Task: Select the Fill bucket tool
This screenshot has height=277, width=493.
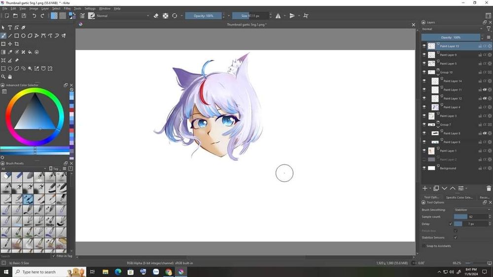Action: 30,52
